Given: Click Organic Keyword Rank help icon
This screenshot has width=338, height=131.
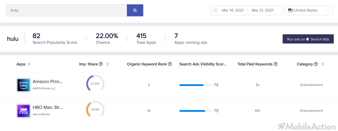Looking at the screenshot, I should (170, 64).
